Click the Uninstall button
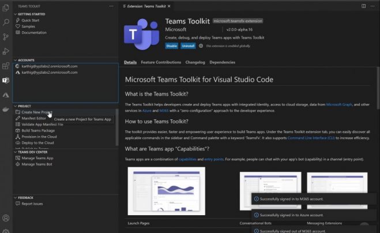The height and width of the screenshot is (233, 380). (x=188, y=46)
